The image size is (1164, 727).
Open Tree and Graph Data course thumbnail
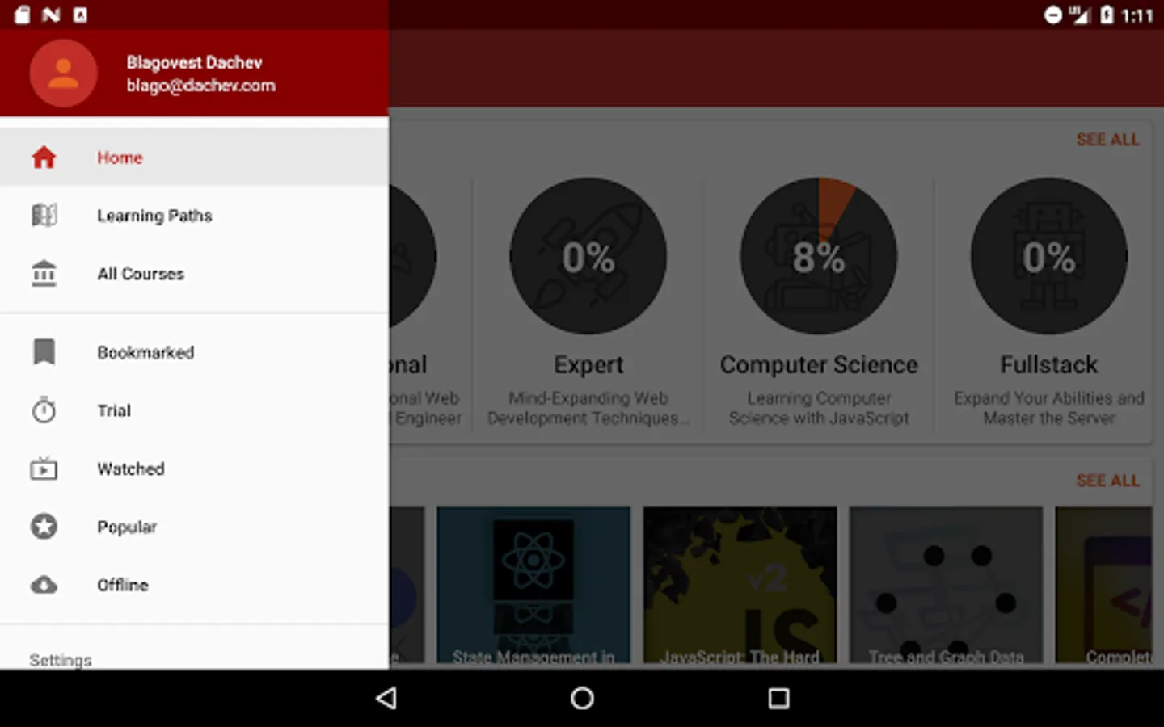(946, 586)
